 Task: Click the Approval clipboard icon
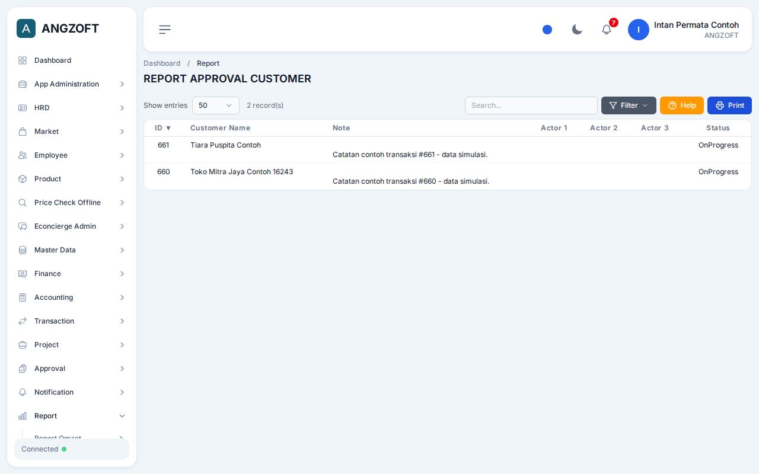23,369
